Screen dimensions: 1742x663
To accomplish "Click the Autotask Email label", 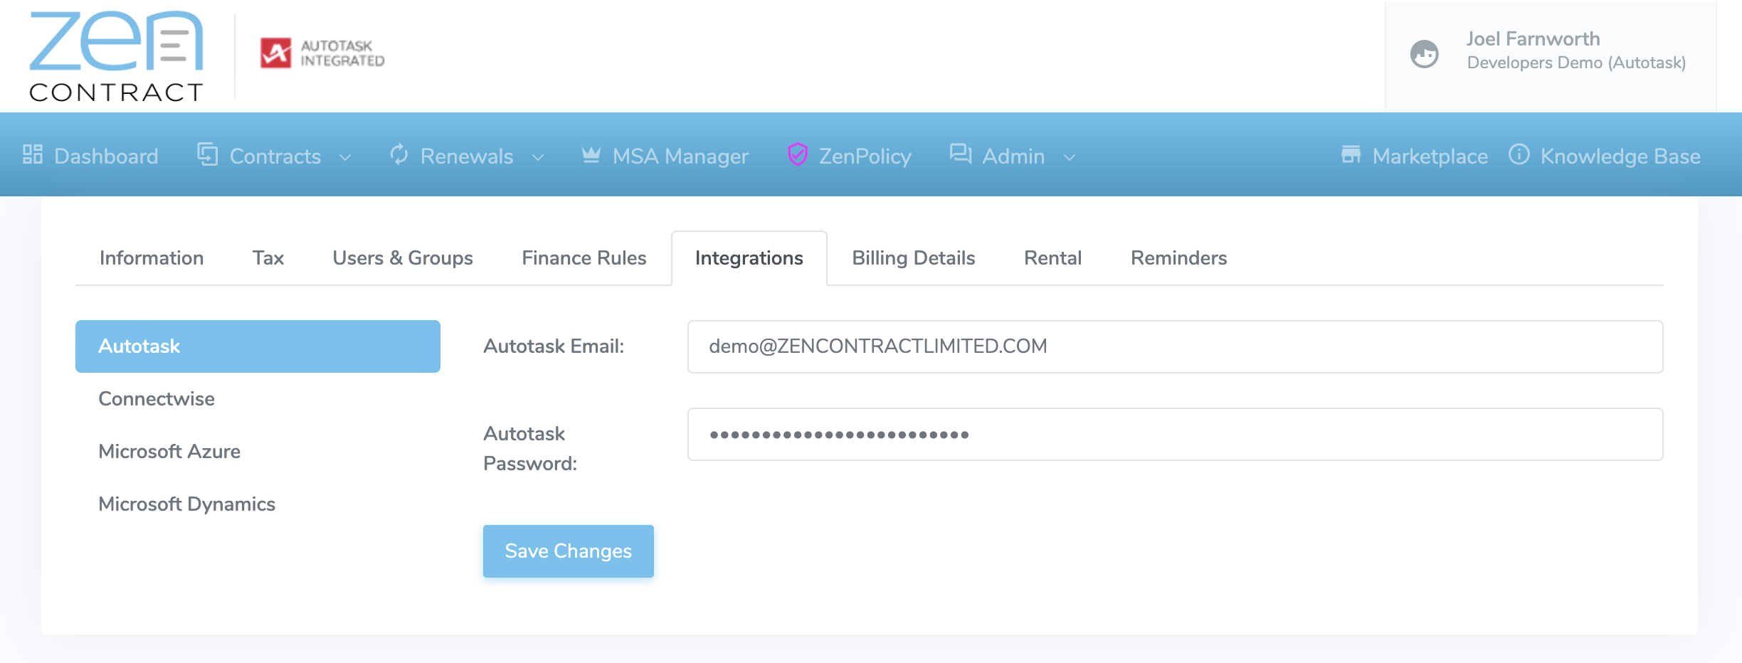I will click(554, 346).
